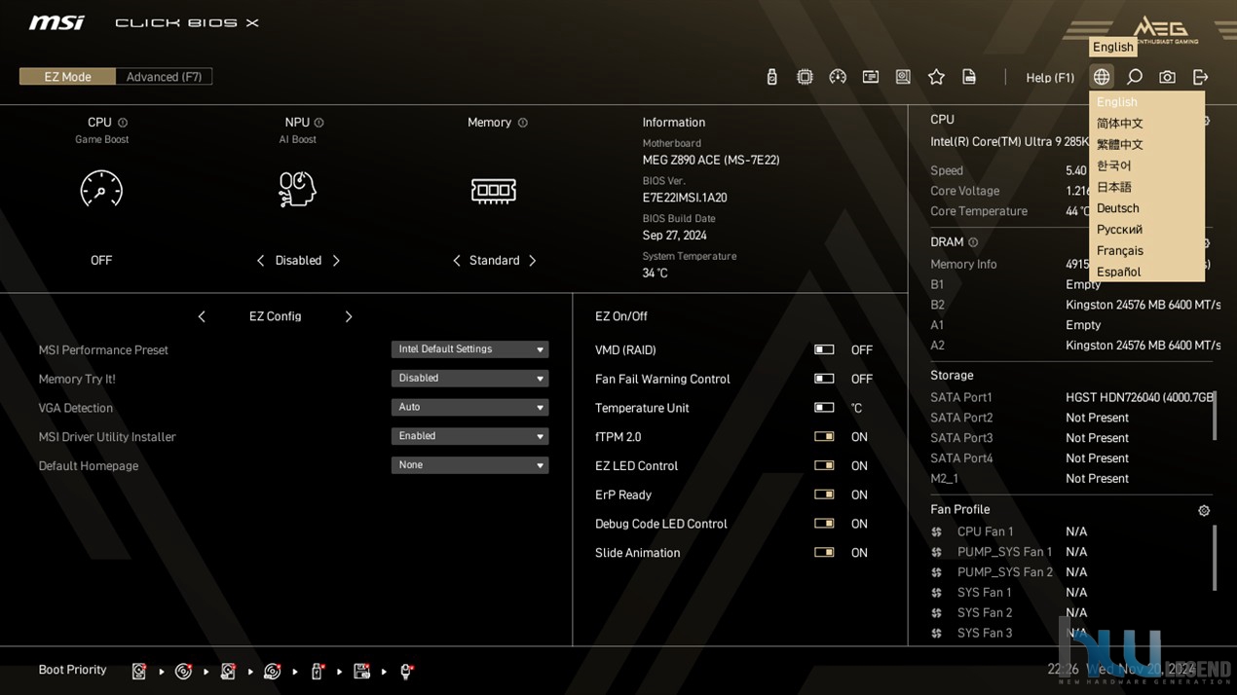Open the speedometer gauge toolbar icon
This screenshot has width=1237, height=695.
point(838,77)
